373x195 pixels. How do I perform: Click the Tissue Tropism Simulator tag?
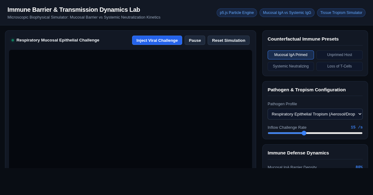click(341, 13)
